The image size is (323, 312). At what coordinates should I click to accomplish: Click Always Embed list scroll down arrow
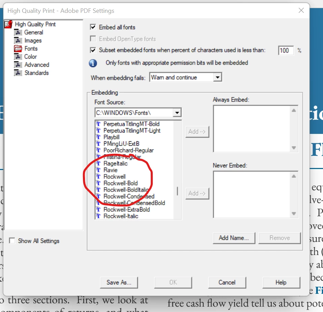click(294, 148)
